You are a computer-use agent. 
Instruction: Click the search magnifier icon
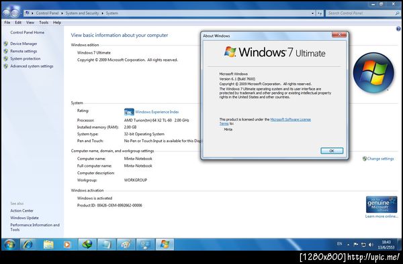point(397,13)
